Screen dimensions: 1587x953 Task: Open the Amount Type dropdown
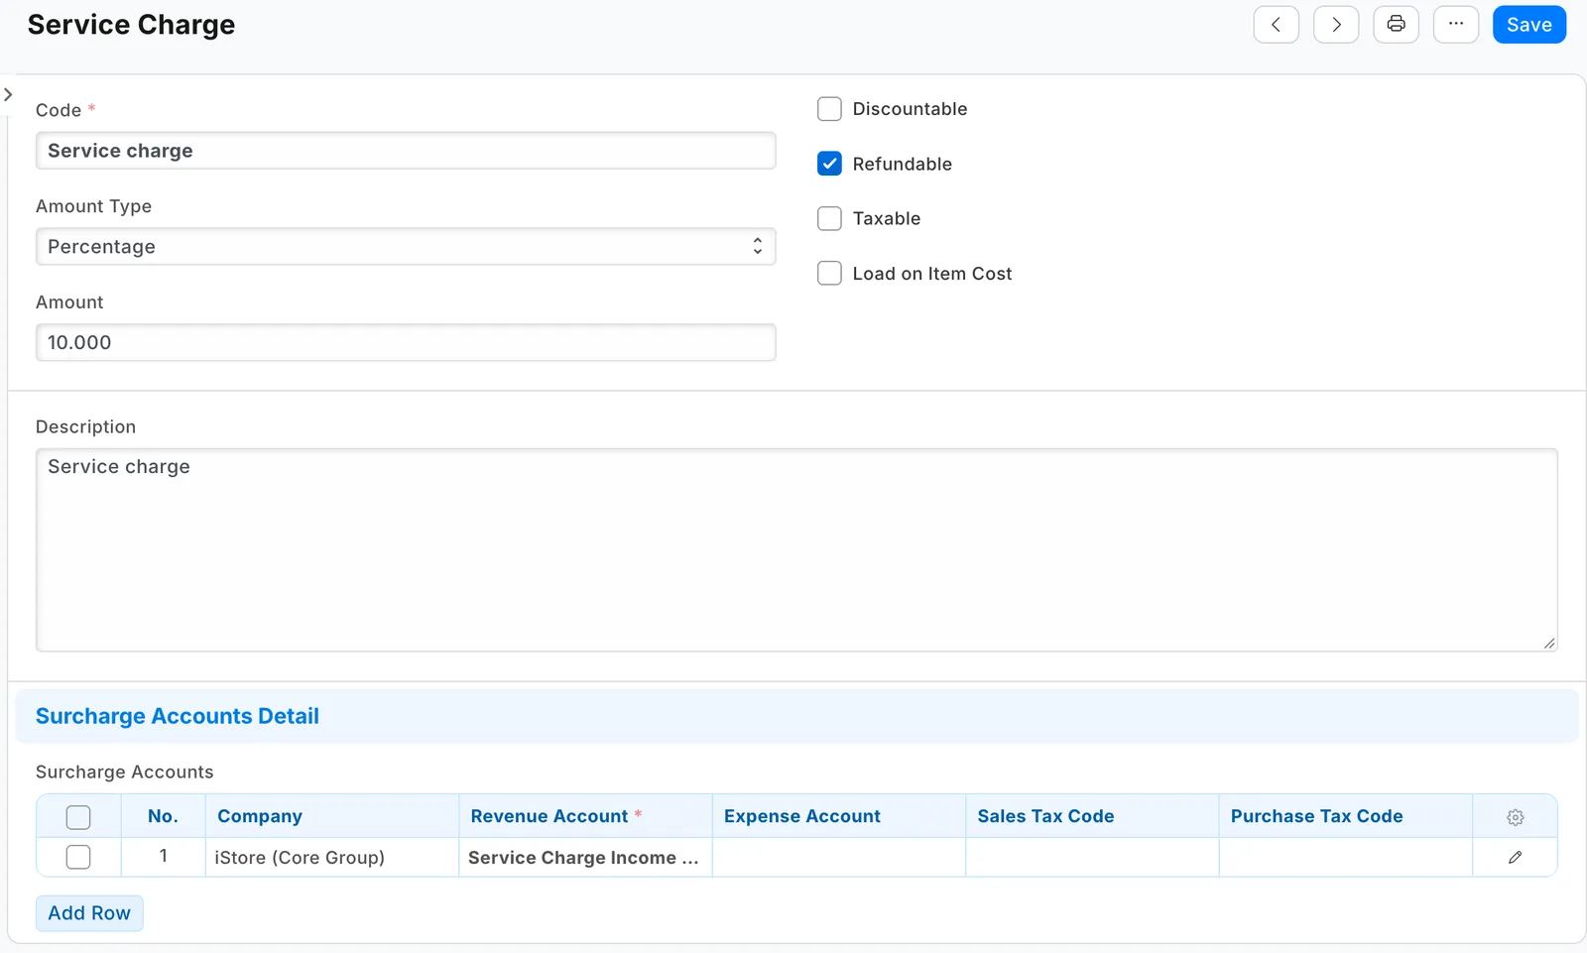(x=406, y=247)
